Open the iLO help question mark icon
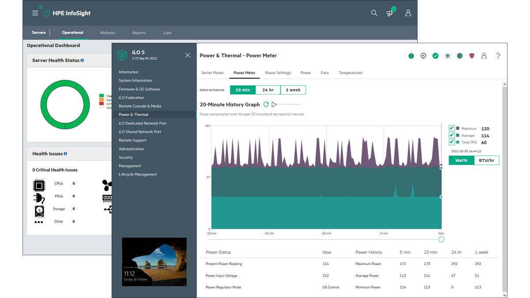Image resolution: width=530 pixels, height=298 pixels. [x=498, y=56]
